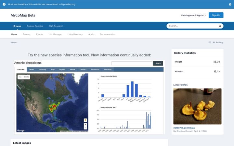
Task: Click the Amanita rhopalopus species title
Action: tap(28, 63)
